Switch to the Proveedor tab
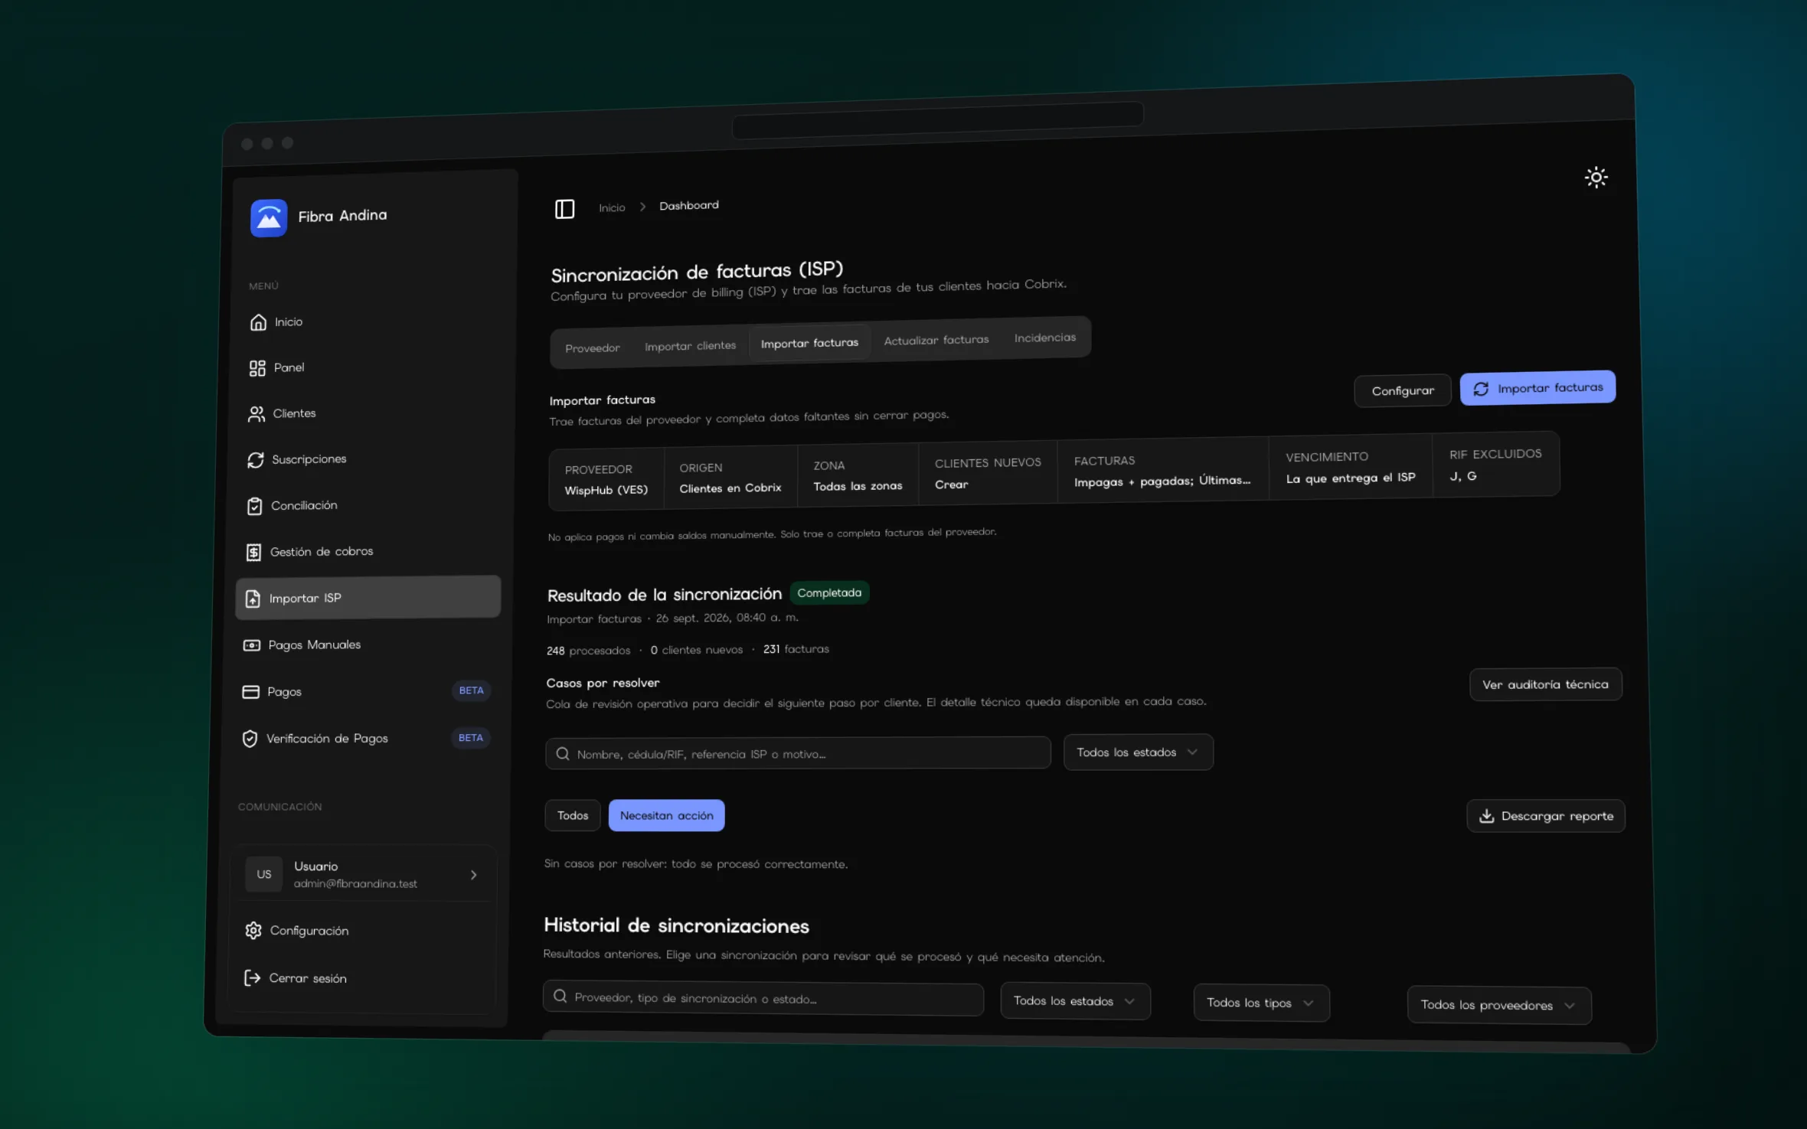 (593, 348)
